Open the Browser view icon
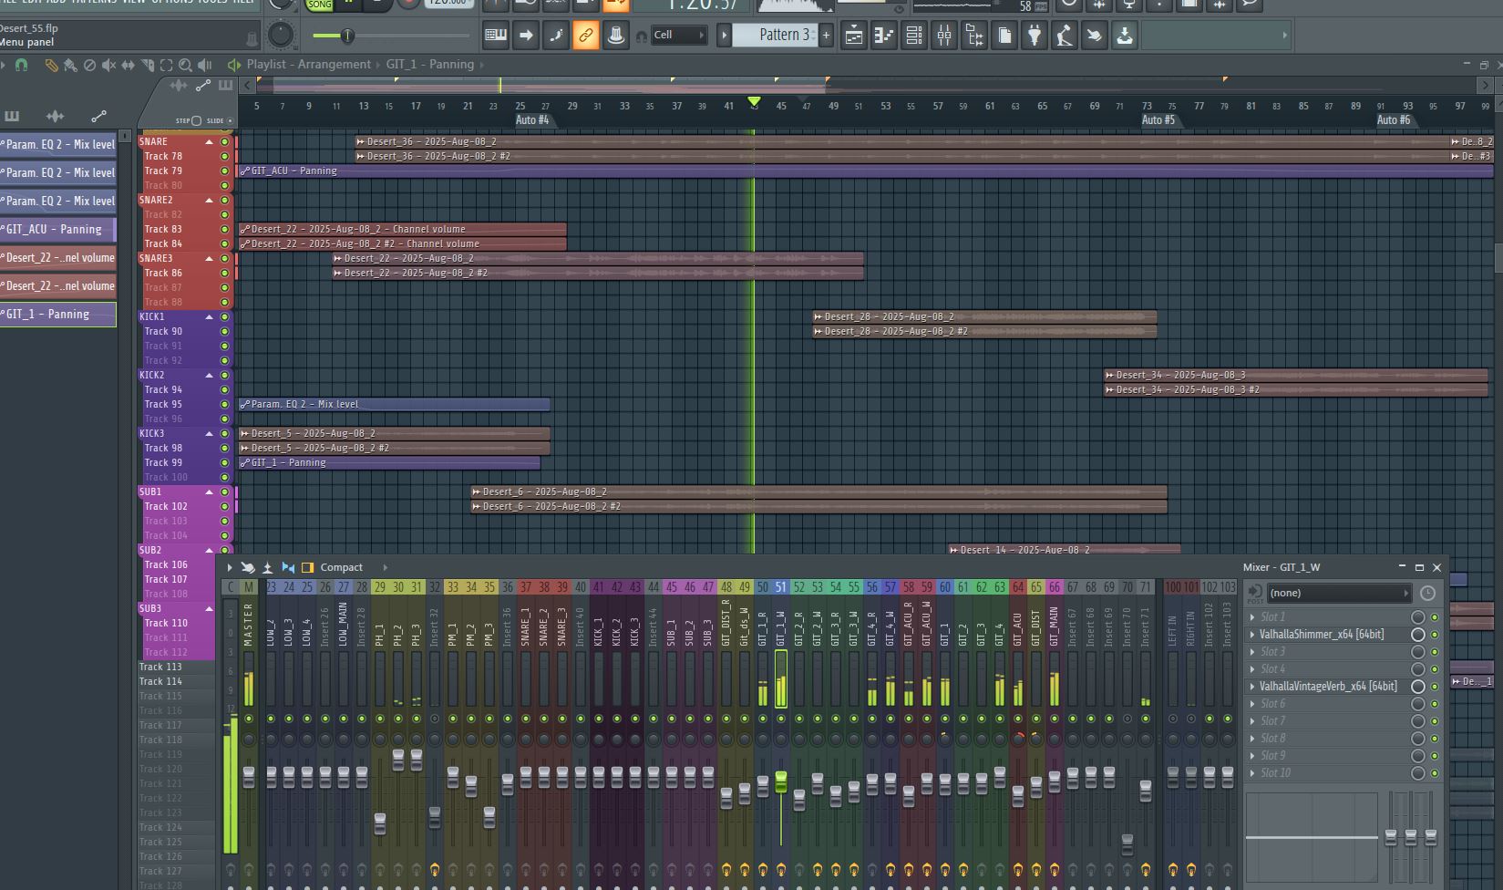Image resolution: width=1503 pixels, height=890 pixels. pyautogui.click(x=974, y=36)
